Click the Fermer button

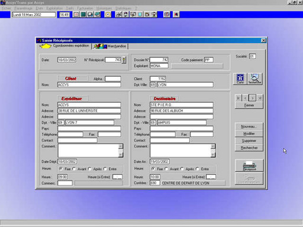(249, 105)
